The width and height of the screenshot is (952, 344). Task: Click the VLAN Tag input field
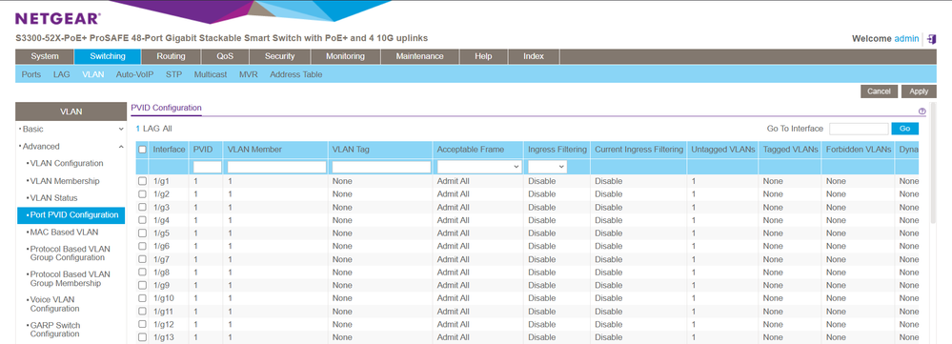pos(381,167)
